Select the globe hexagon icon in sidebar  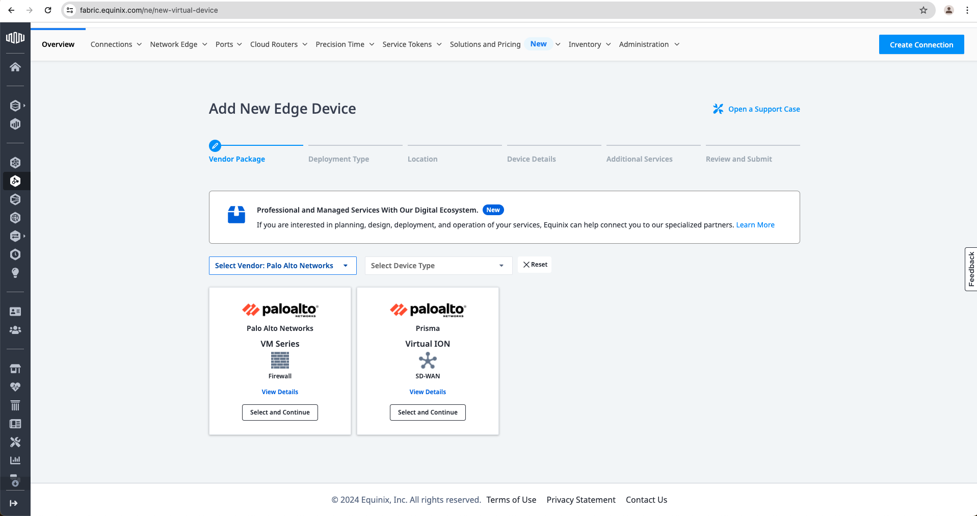(15, 218)
